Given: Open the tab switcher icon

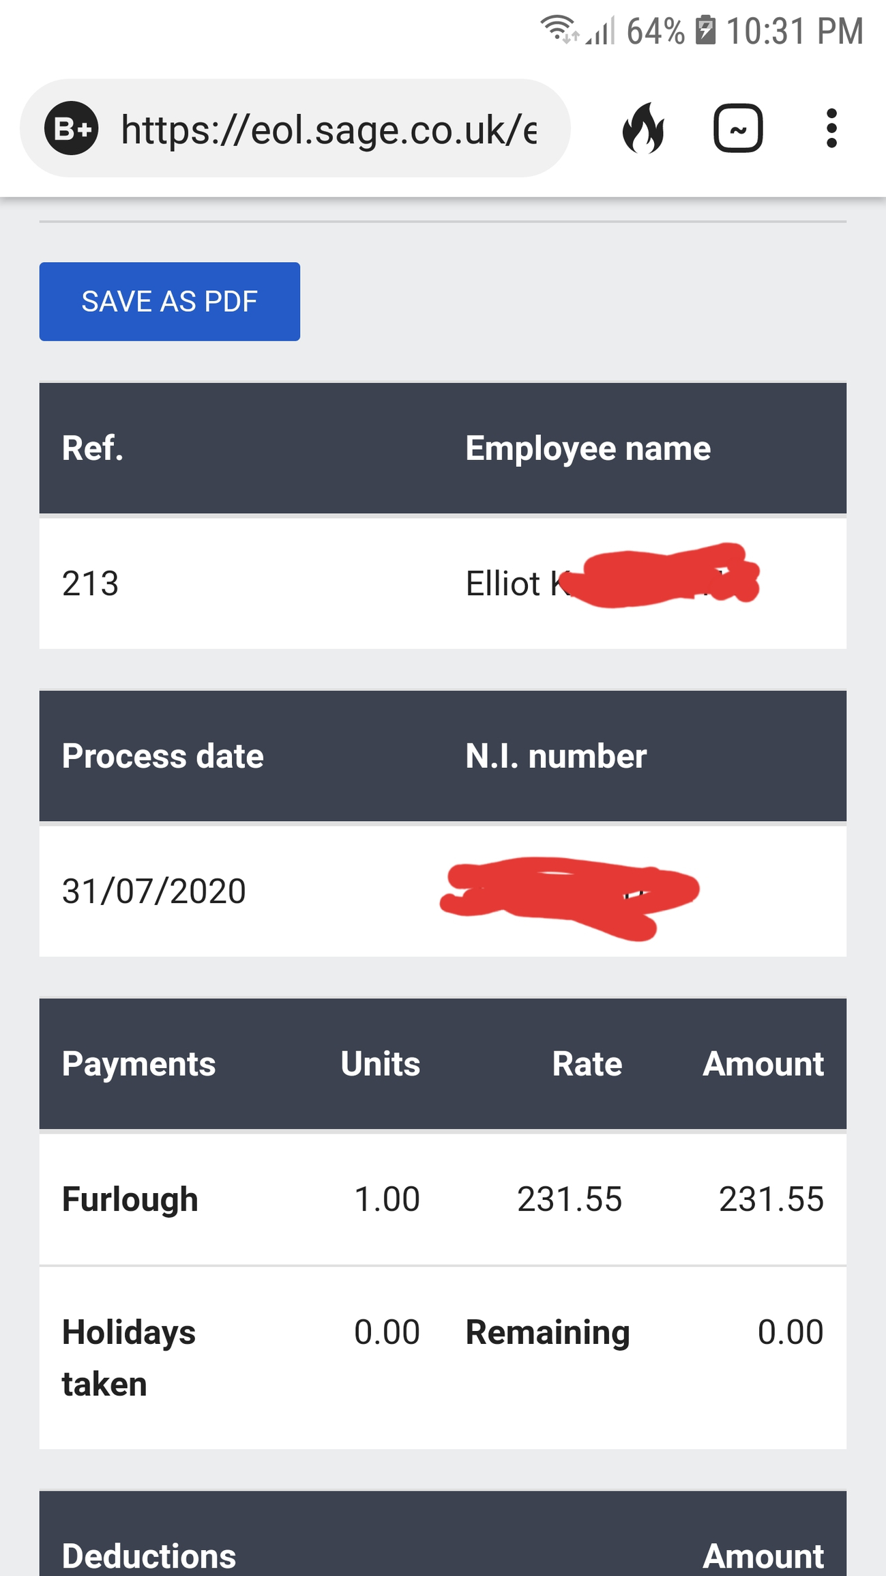Looking at the screenshot, I should click(x=737, y=128).
